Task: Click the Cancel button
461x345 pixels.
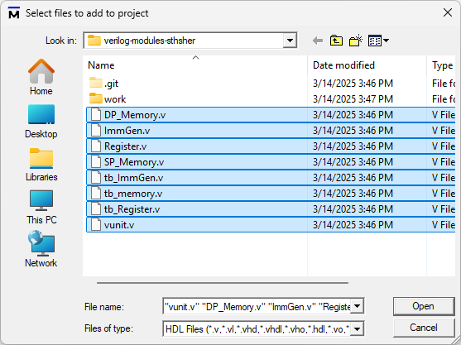Action: pyautogui.click(x=424, y=328)
